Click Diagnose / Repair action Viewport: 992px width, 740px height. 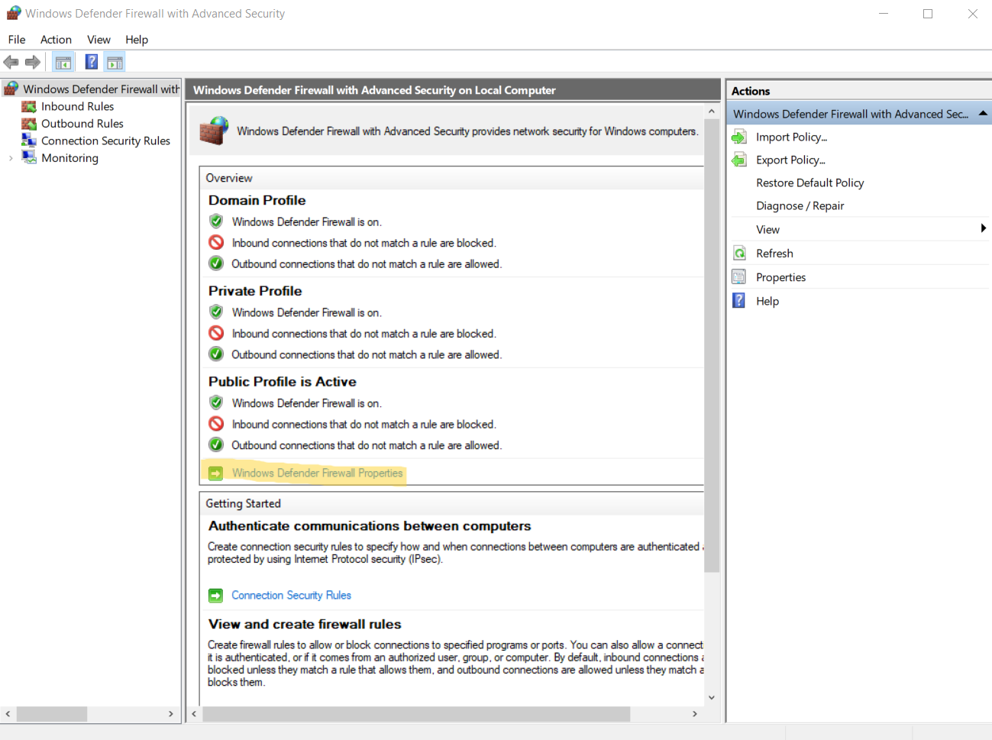(800, 206)
